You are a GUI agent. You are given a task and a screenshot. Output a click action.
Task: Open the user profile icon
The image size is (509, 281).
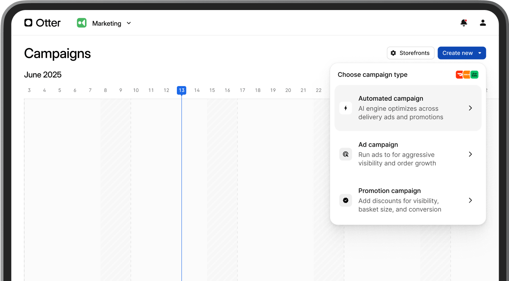pyautogui.click(x=483, y=23)
